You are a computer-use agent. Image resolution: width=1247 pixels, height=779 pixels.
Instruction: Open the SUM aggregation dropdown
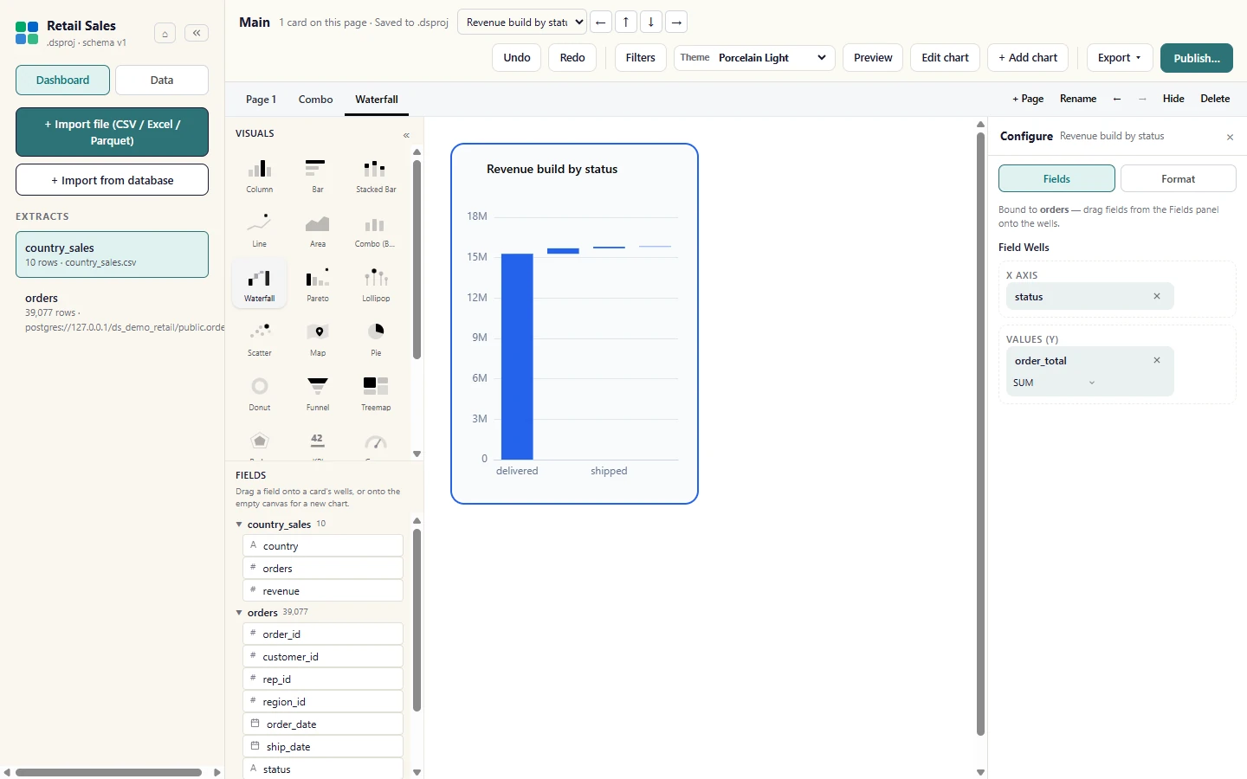coord(1054,383)
